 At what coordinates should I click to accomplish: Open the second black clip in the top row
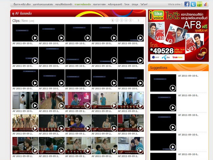click(52, 33)
